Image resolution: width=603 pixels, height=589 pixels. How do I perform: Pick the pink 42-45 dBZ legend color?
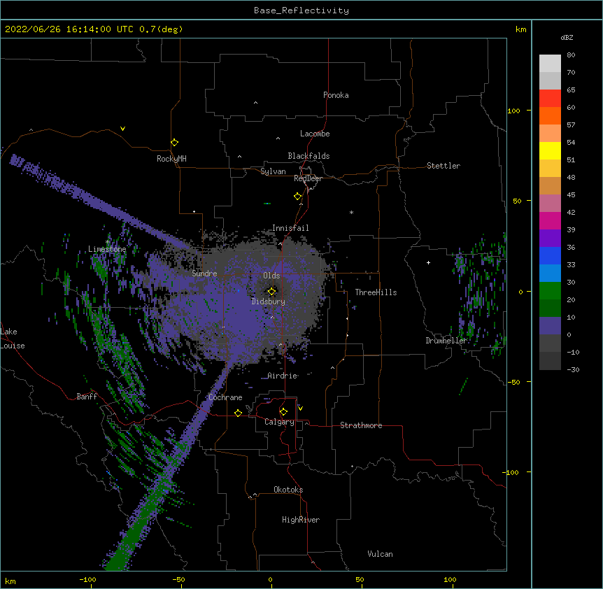pos(550,204)
